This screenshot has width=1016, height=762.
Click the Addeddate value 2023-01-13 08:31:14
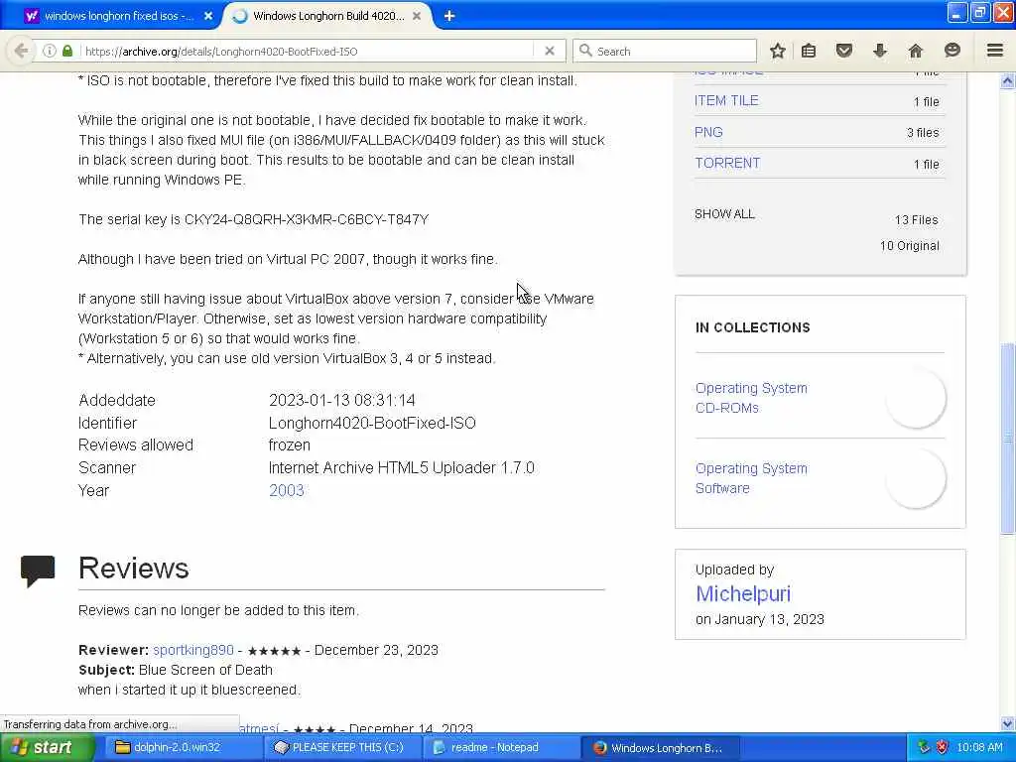342,401
